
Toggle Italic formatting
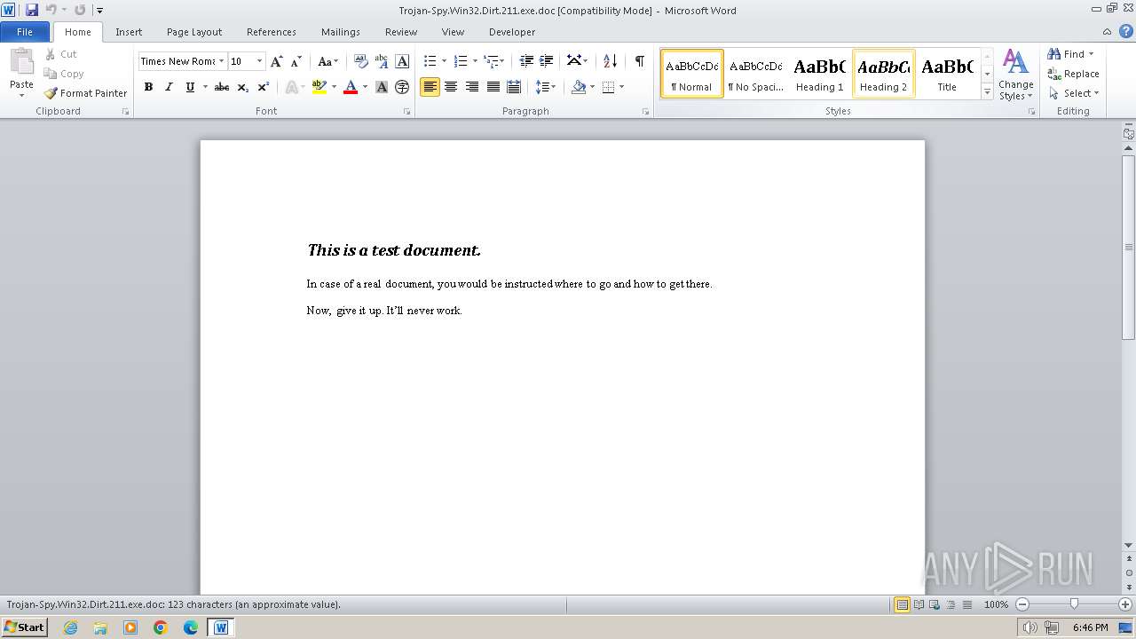point(169,87)
